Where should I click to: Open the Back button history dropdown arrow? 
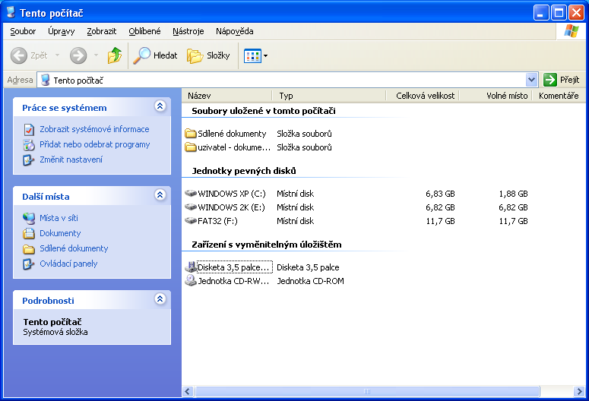click(x=58, y=55)
